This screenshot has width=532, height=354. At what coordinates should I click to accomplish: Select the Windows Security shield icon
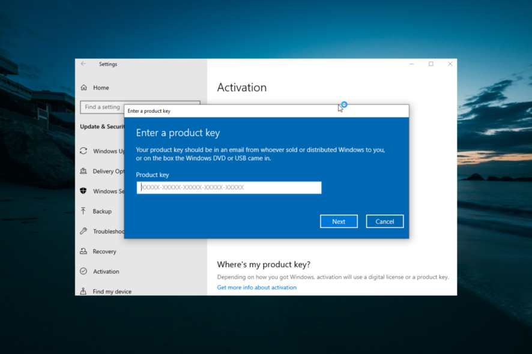(x=84, y=191)
